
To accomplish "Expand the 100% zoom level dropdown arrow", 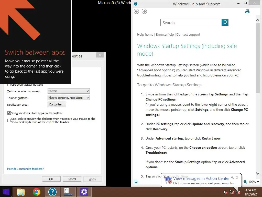I will (x=258, y=182).
